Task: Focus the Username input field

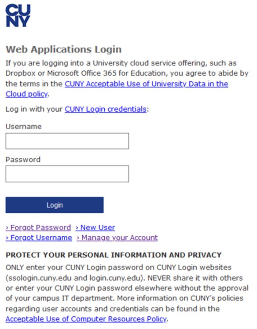Action: click(x=67, y=141)
